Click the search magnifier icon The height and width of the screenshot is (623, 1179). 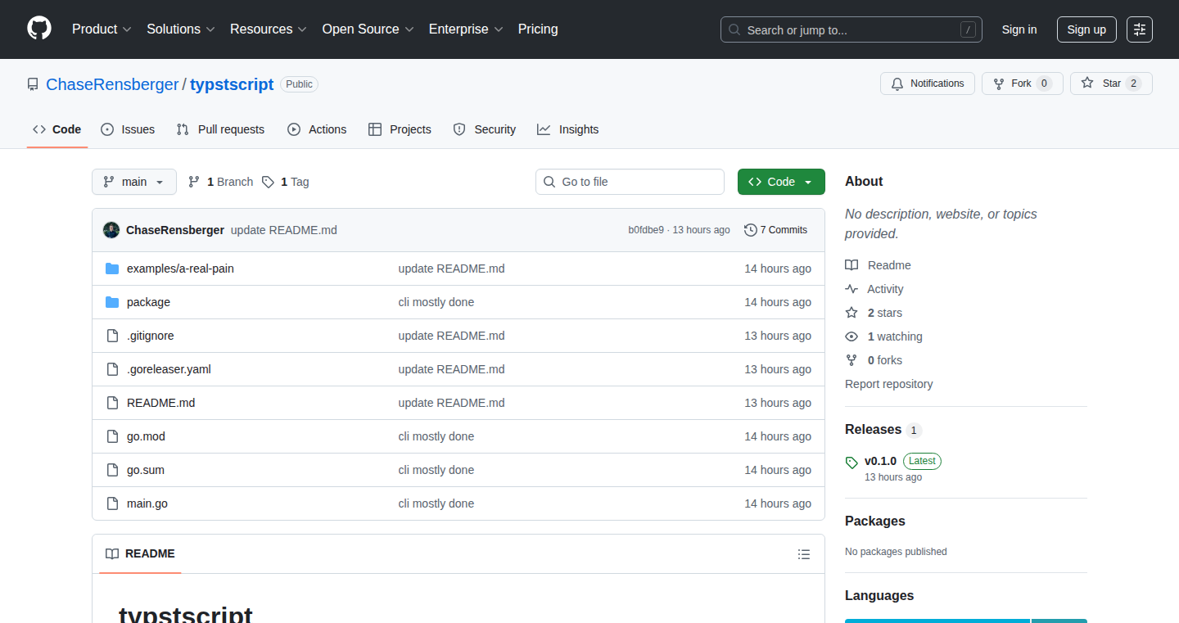click(x=734, y=29)
